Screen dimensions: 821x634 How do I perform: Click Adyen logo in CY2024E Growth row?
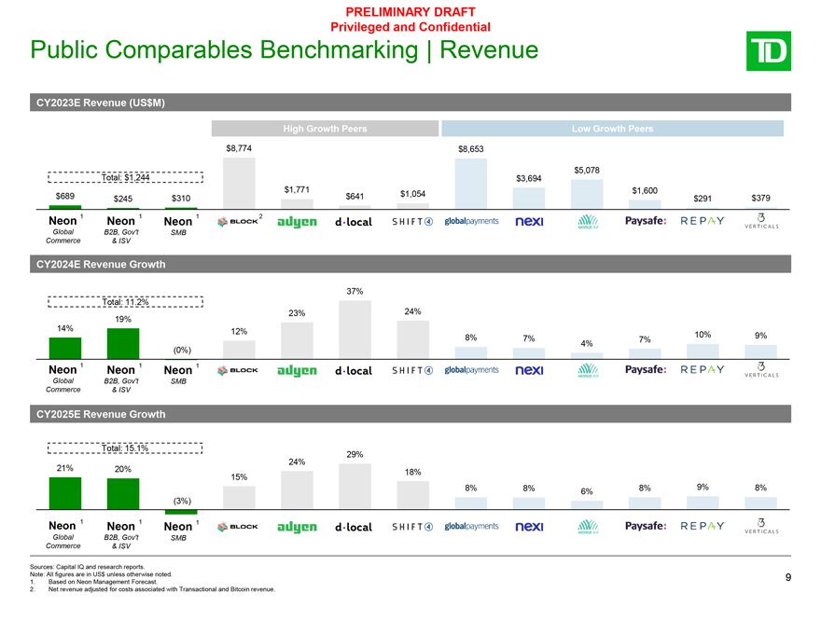(x=297, y=371)
